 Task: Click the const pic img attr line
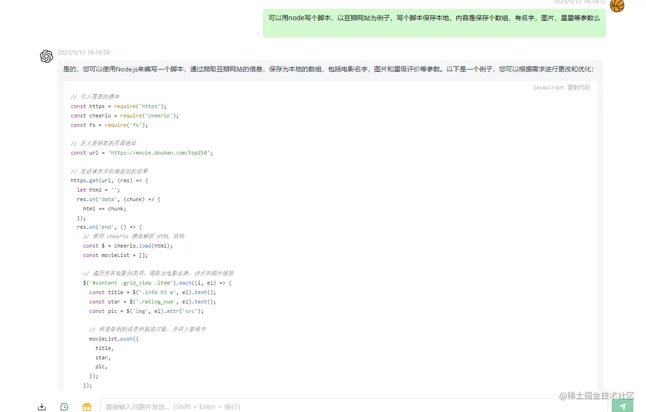point(146,311)
